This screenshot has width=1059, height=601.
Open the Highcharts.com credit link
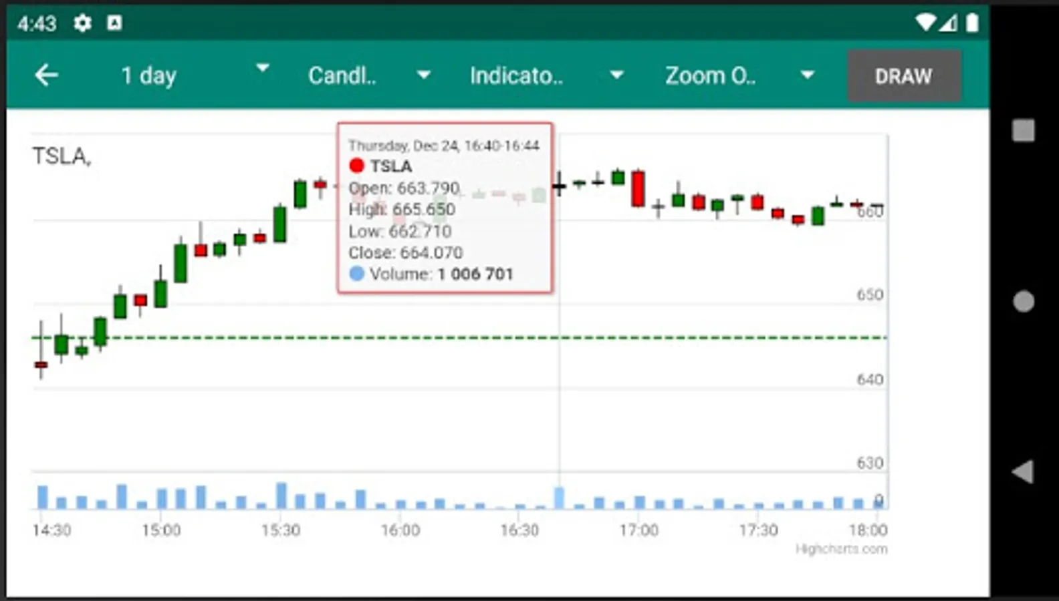841,549
